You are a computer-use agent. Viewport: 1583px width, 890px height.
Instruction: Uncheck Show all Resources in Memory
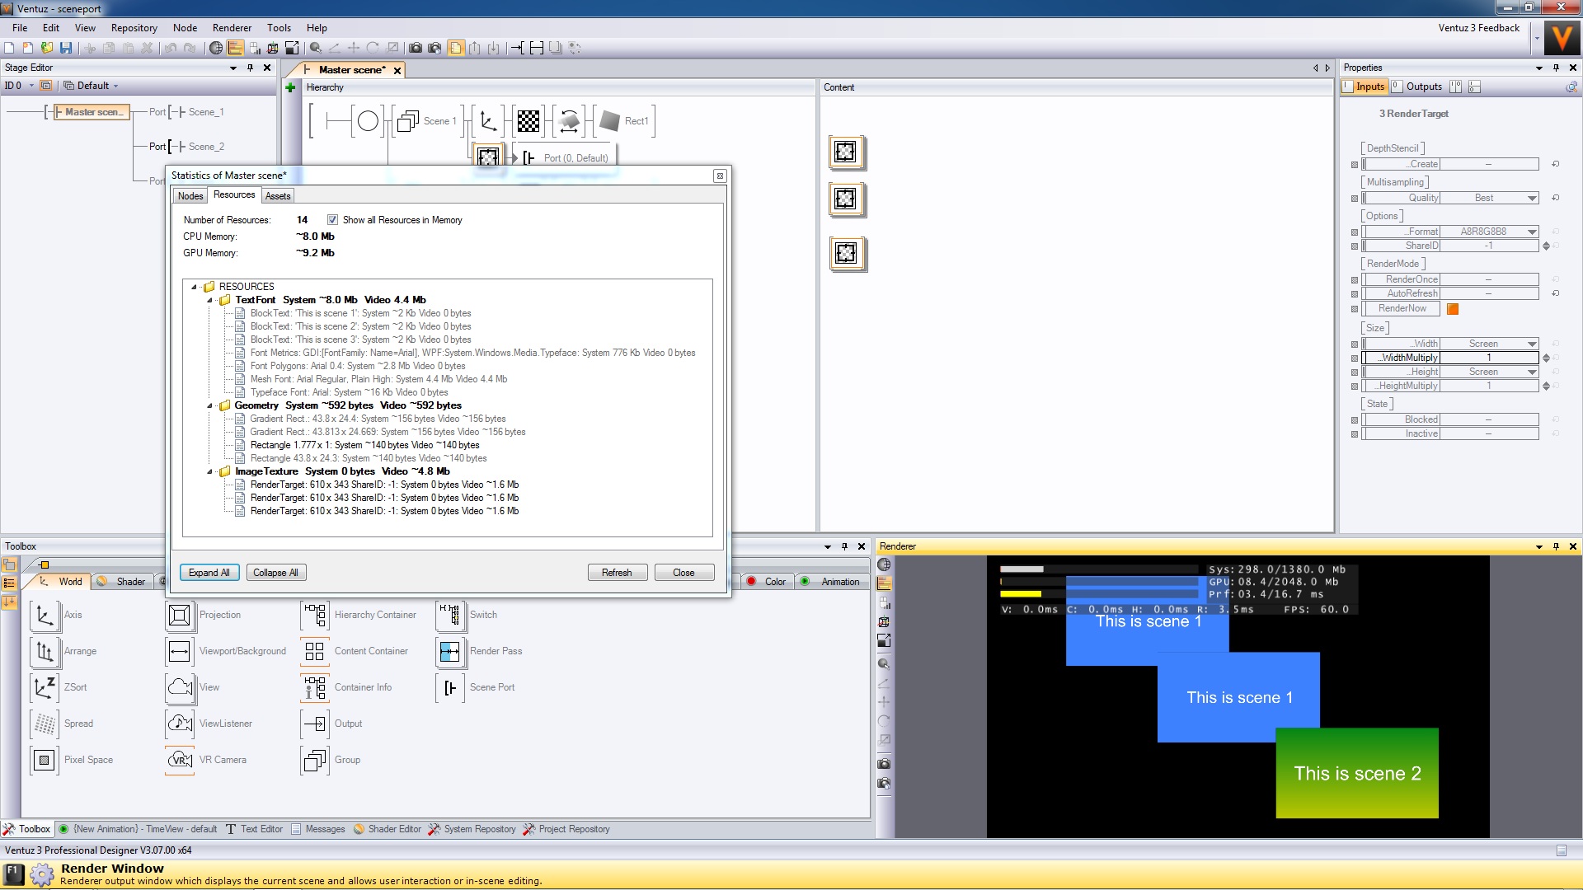(x=332, y=220)
